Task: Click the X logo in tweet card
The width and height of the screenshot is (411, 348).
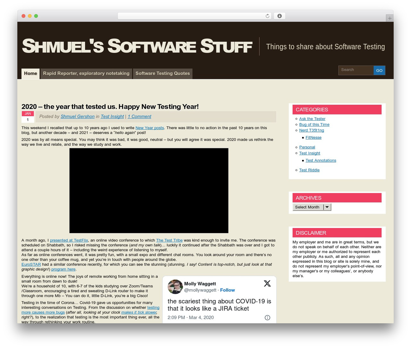Action: click(267, 283)
